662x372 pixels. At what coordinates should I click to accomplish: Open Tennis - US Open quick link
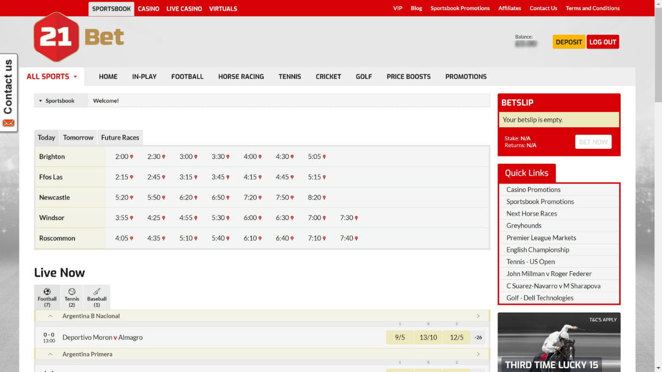click(531, 262)
